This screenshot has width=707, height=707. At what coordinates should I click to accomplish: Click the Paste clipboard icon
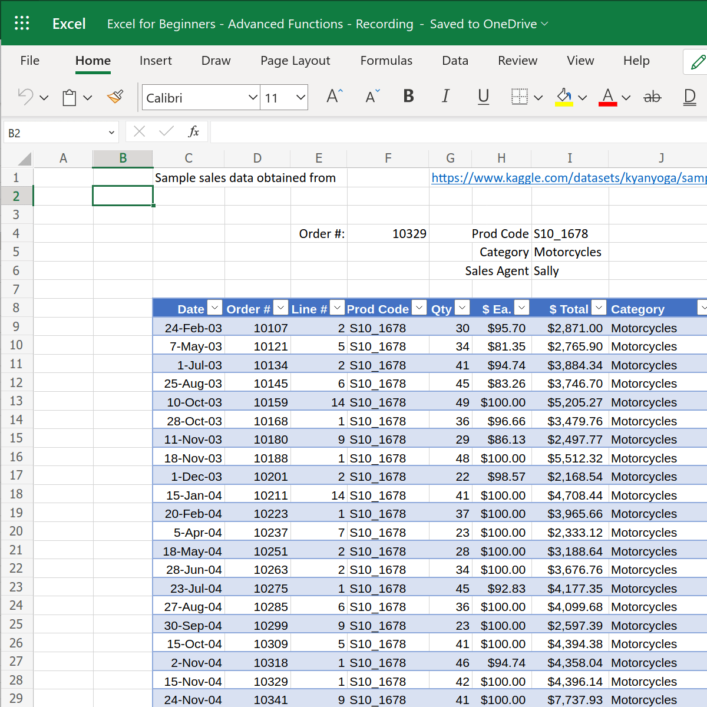(70, 97)
